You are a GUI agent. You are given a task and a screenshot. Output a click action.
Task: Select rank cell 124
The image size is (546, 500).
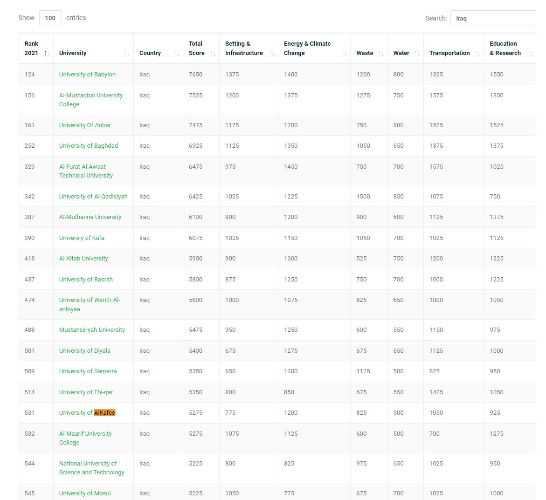pos(29,75)
